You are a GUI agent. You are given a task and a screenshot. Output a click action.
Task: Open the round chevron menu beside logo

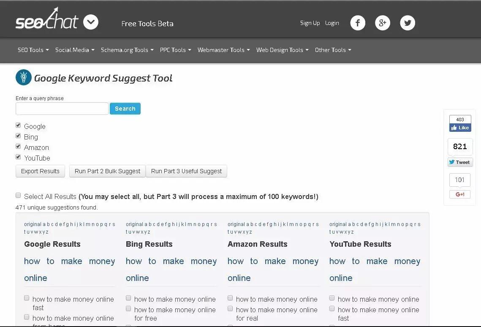tap(91, 22)
